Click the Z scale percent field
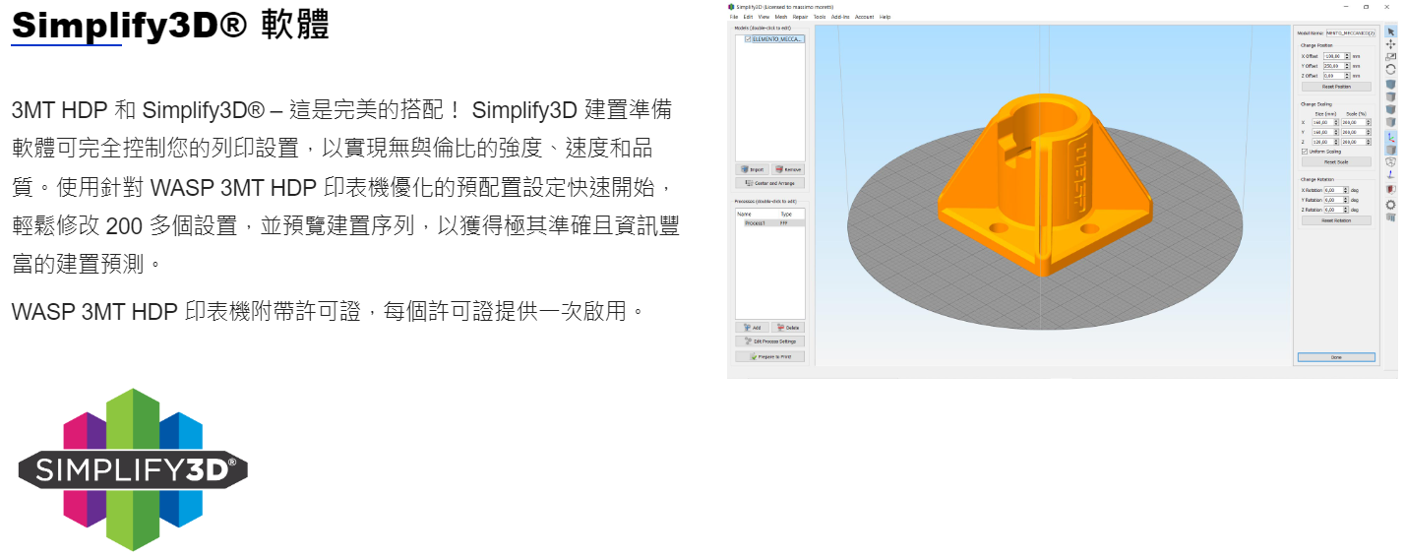The image size is (1405, 557). tap(1356, 141)
